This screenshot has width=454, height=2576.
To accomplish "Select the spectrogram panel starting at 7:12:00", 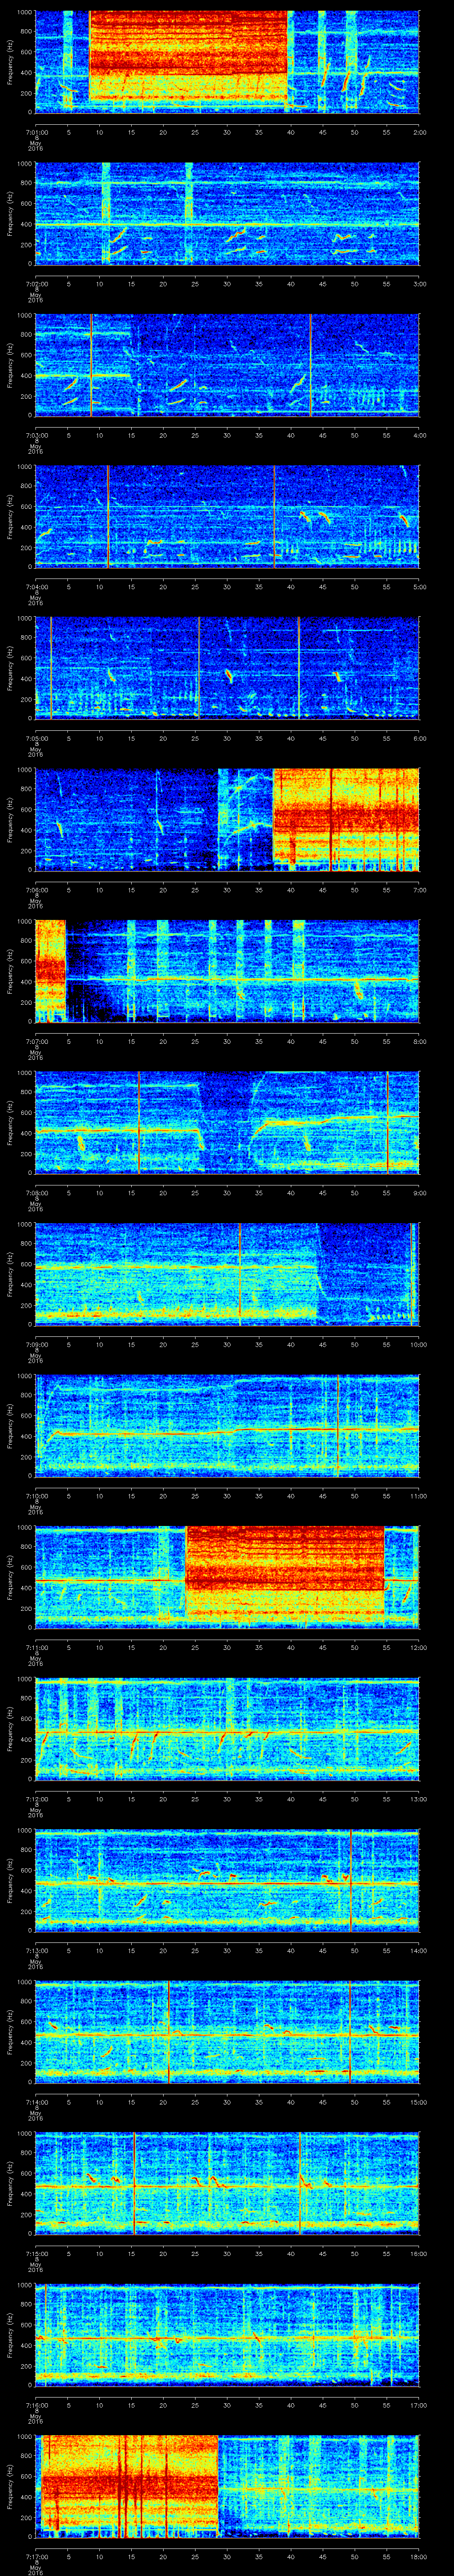I will [x=227, y=1728].
